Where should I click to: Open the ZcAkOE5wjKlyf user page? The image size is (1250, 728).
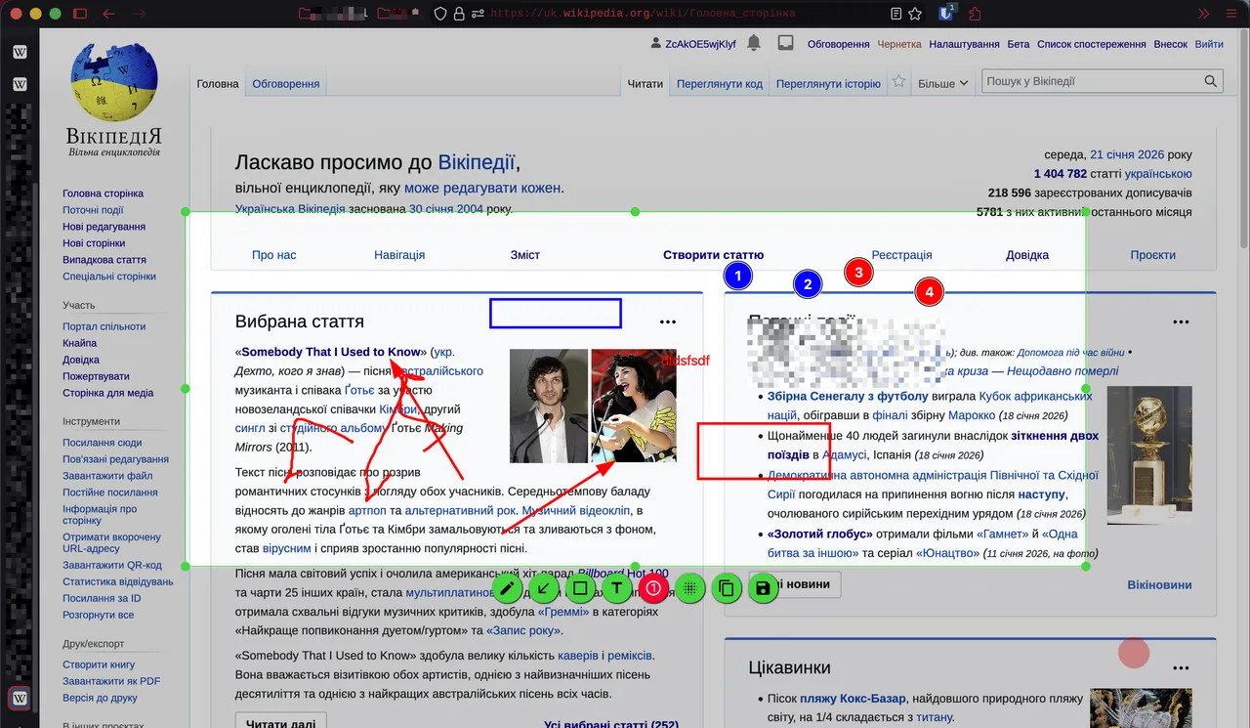[699, 44]
